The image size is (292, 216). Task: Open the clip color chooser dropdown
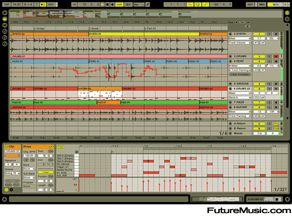pos(13,156)
